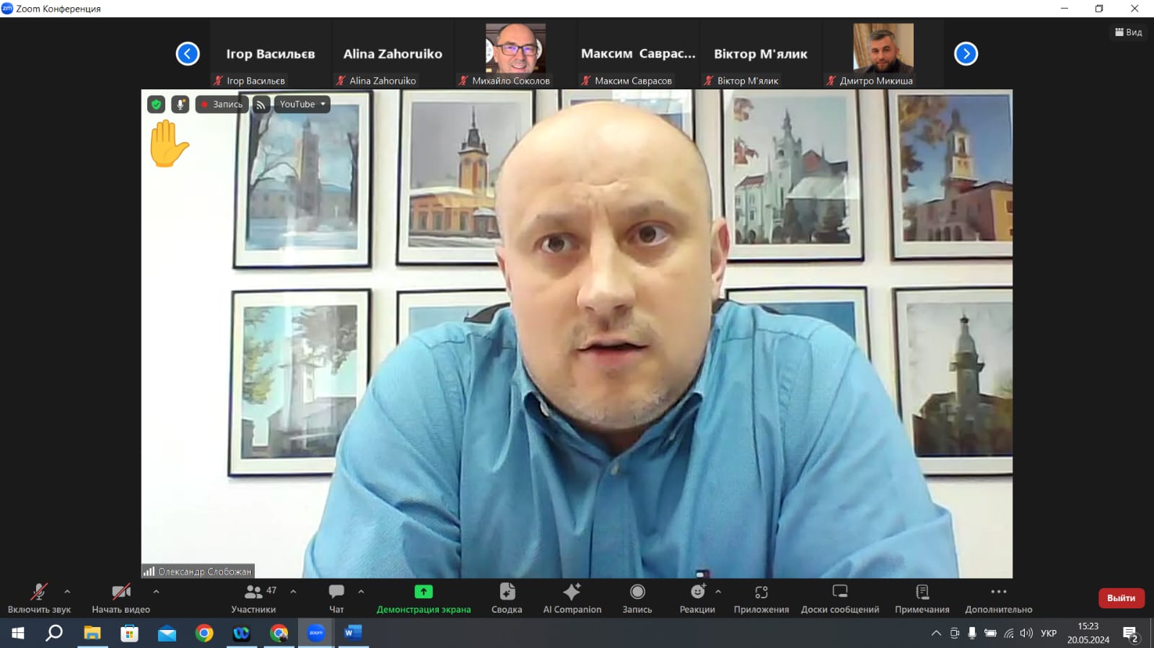Open the Участники participants panel

coord(253,598)
